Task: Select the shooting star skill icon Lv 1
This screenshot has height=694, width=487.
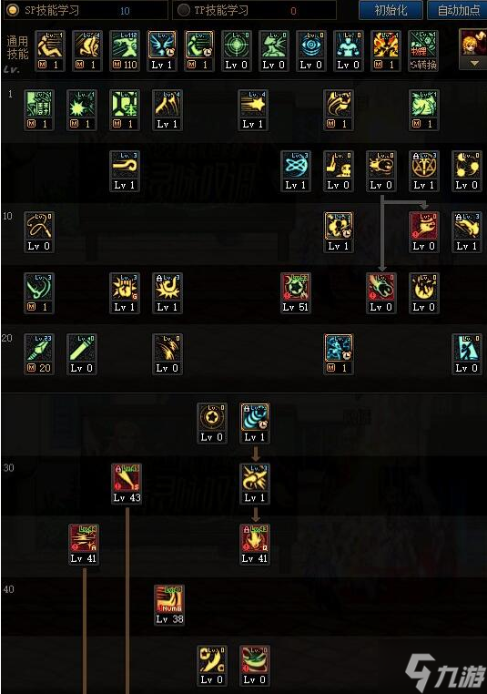Action: 253,110
